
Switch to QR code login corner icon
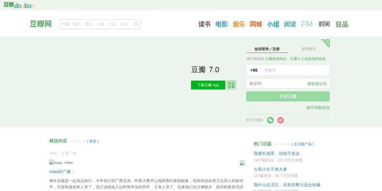(x=326, y=43)
